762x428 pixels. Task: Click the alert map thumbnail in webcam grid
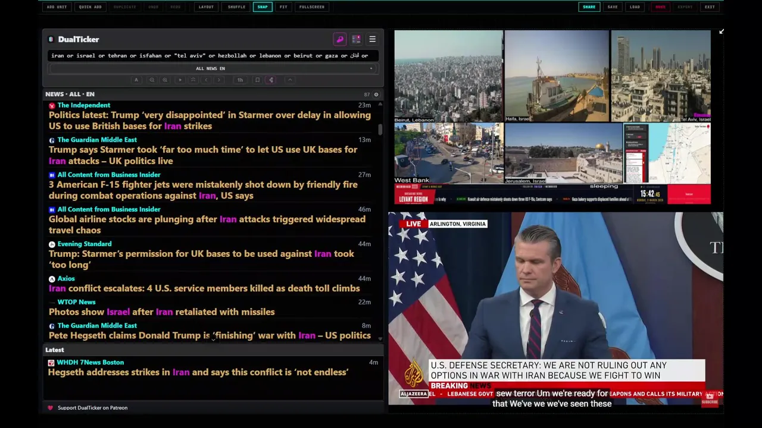tap(667, 153)
